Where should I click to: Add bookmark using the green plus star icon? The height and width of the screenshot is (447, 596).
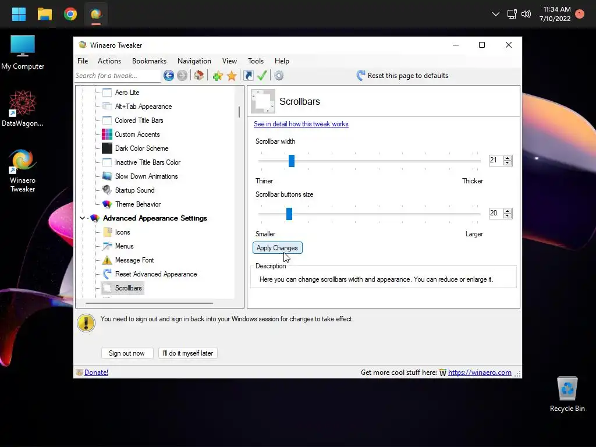point(218,76)
